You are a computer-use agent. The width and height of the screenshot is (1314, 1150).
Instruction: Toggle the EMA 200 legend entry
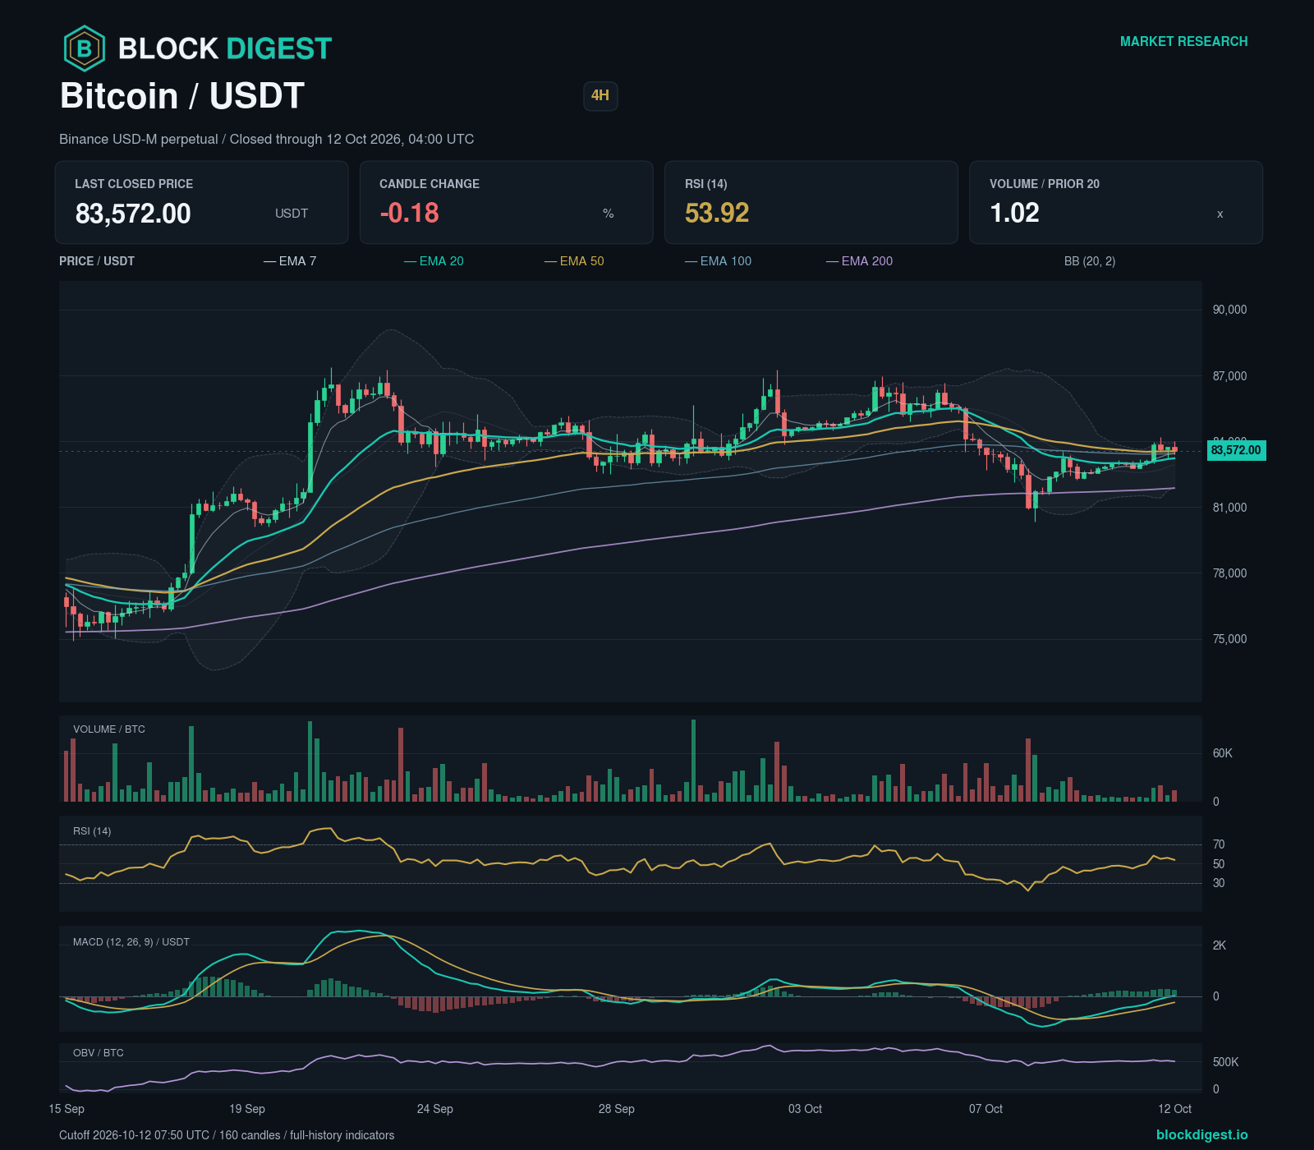pos(859,261)
